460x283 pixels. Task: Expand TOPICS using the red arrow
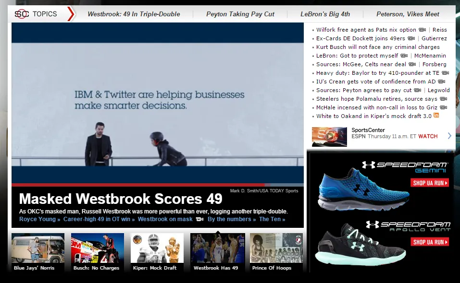71,14
